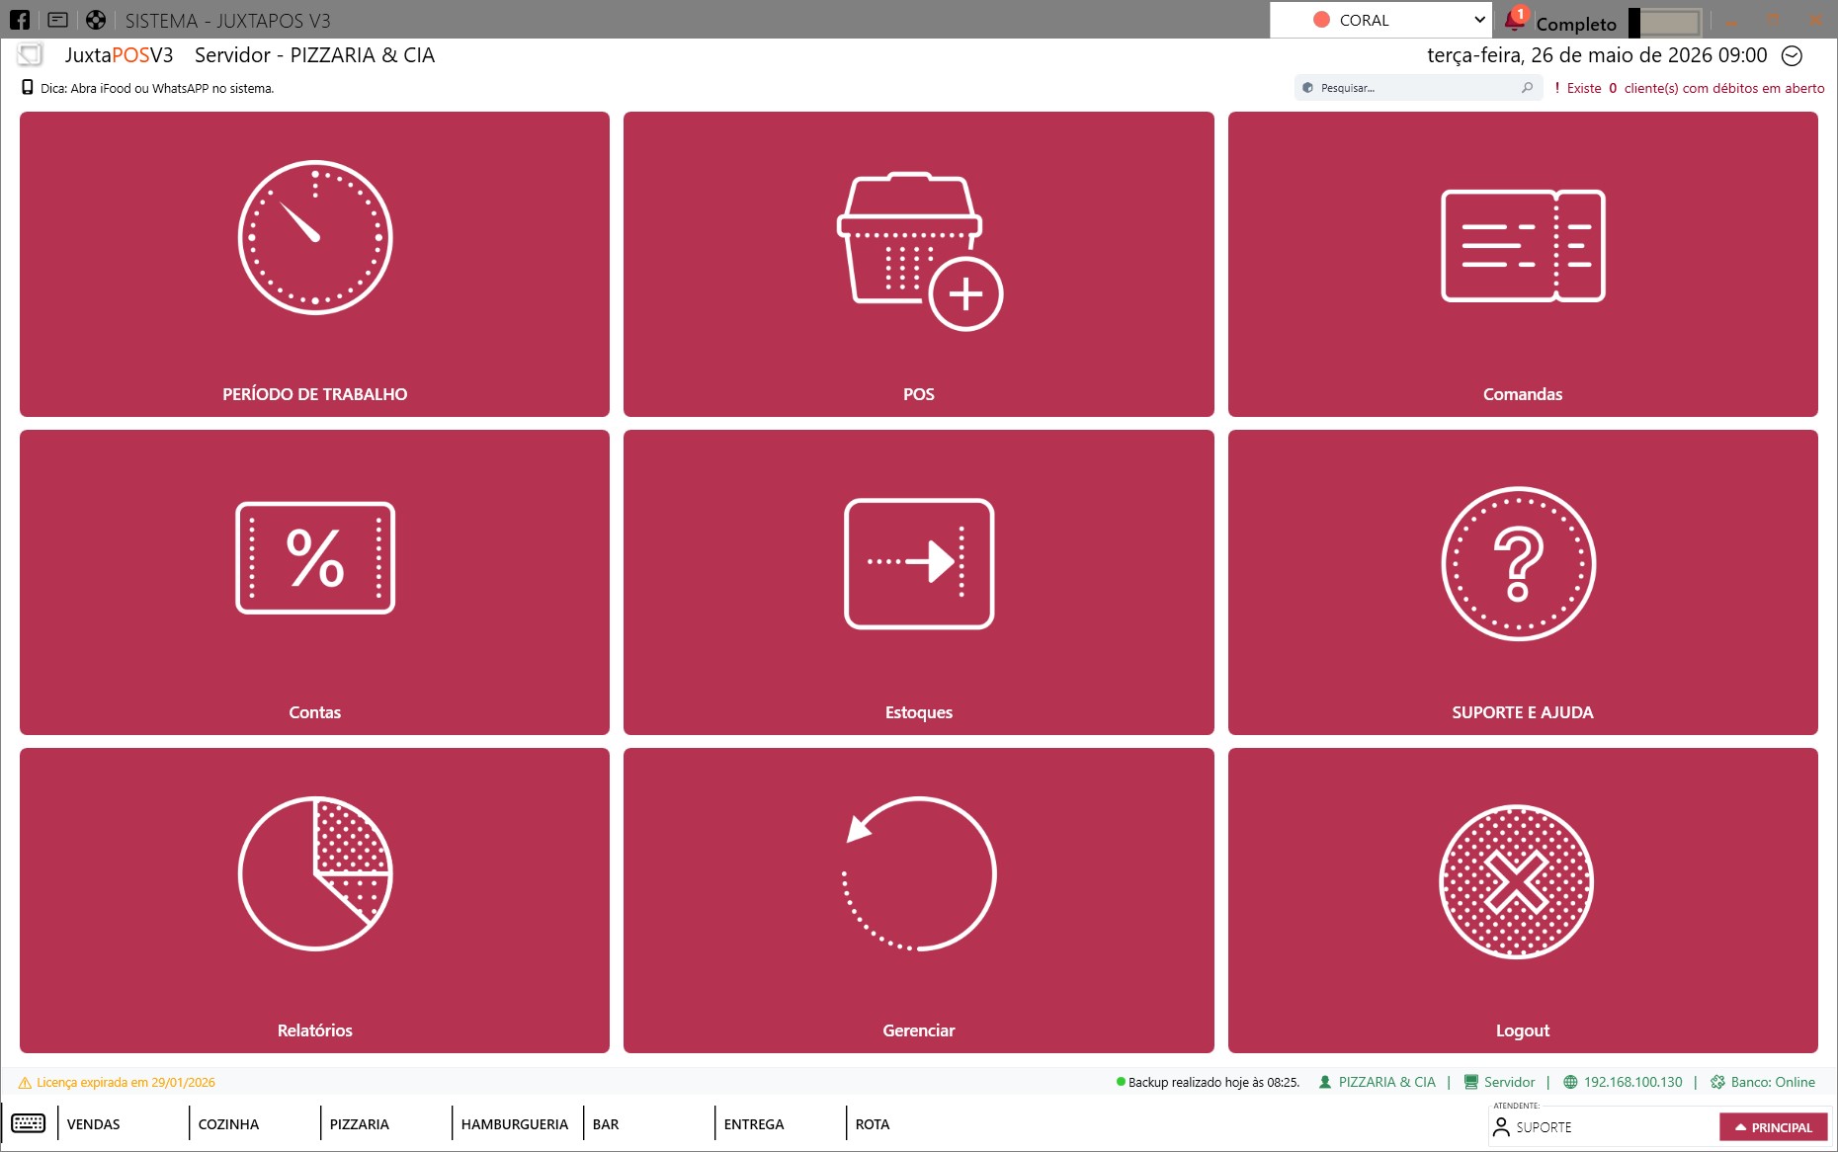The height and width of the screenshot is (1152, 1838).
Task: Switch to the COZINHA tab
Action: point(254,1124)
